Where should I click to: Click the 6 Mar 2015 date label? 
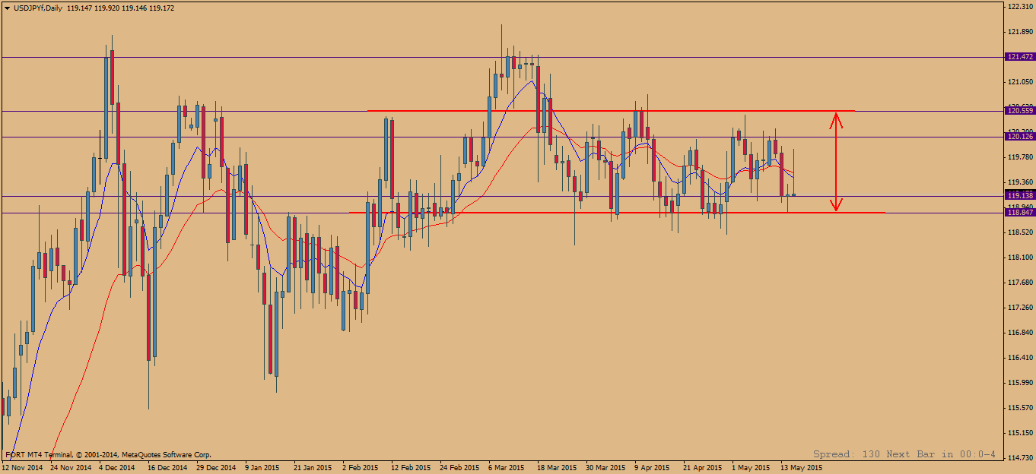tap(507, 467)
